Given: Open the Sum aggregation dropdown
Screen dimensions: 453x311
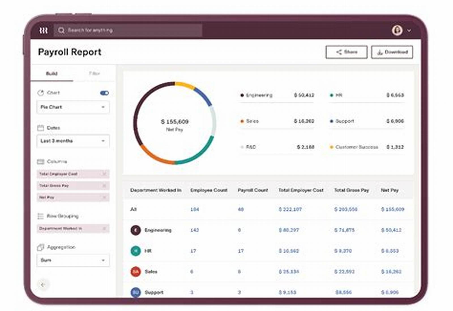Looking at the screenshot, I should [73, 260].
